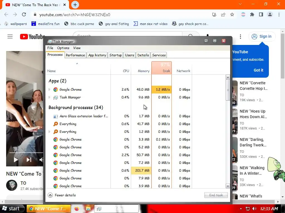Screen dimensions: 285x213
Task: Expand the second Everything process row
Action: pyautogui.click(x=49, y=132)
